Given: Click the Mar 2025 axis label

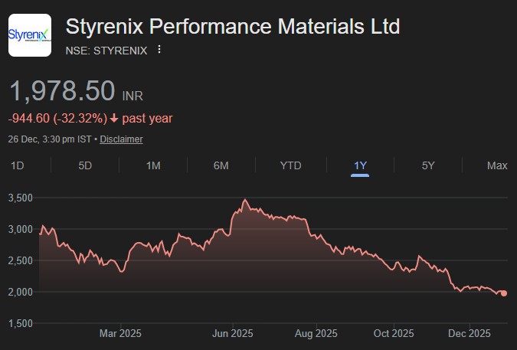Looking at the screenshot, I should pos(121,333).
